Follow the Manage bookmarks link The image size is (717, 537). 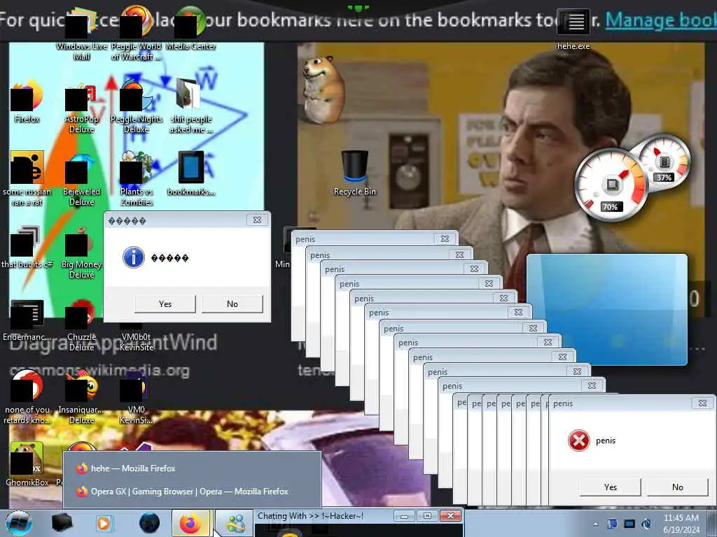[661, 20]
